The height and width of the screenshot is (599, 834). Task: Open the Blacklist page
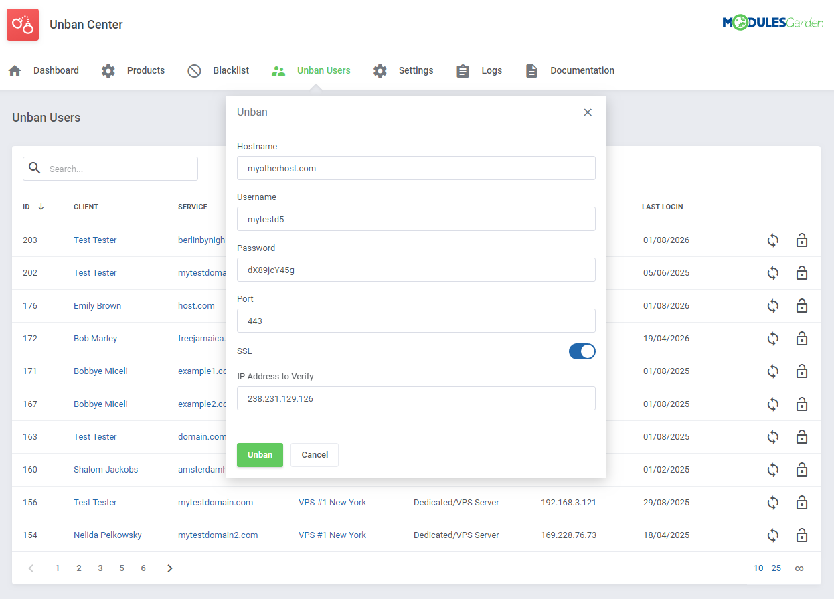(230, 70)
